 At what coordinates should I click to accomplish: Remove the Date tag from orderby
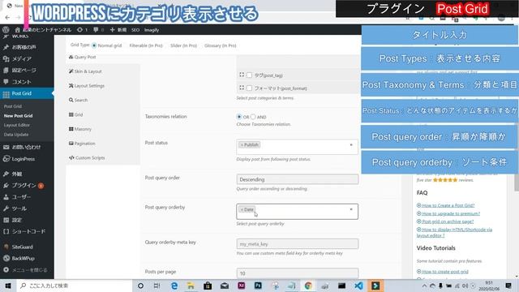coord(242,209)
